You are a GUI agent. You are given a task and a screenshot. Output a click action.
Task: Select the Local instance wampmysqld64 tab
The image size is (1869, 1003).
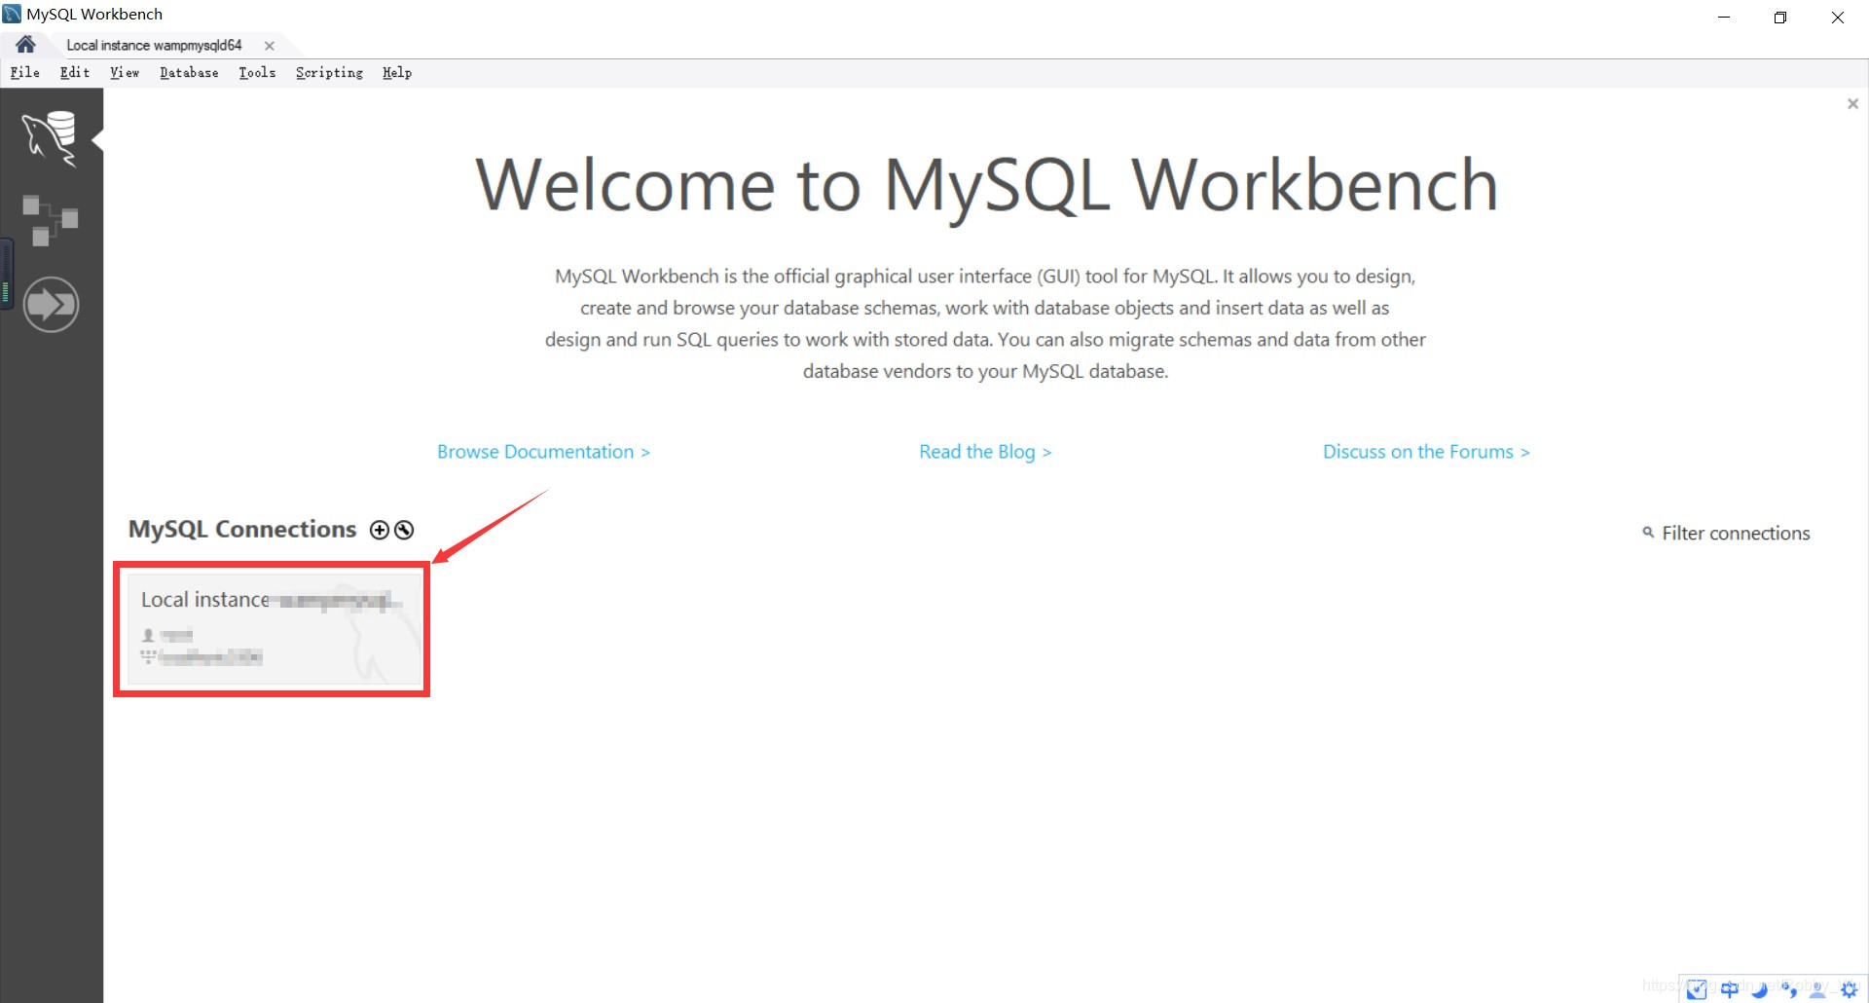tap(154, 44)
